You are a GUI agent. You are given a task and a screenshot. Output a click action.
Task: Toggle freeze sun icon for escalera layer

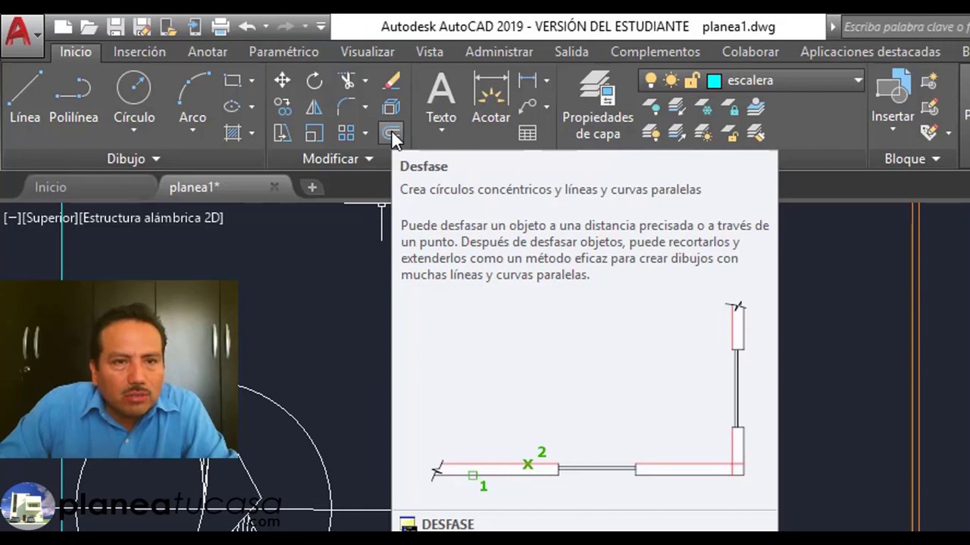671,80
